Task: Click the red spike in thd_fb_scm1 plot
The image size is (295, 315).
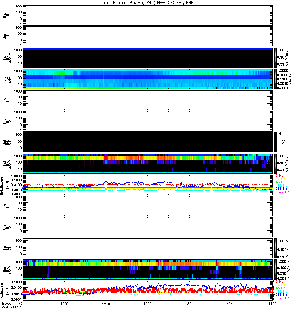Action: point(178,180)
